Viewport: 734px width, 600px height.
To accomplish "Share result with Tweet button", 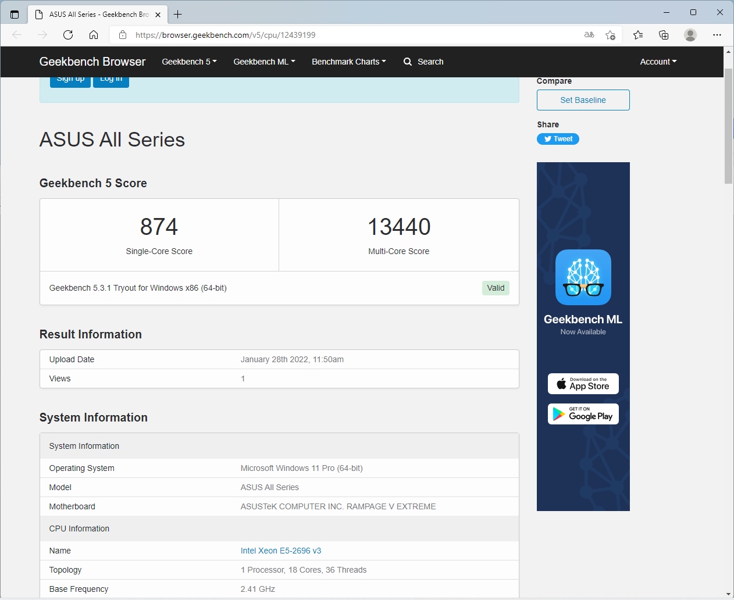I will tap(558, 139).
